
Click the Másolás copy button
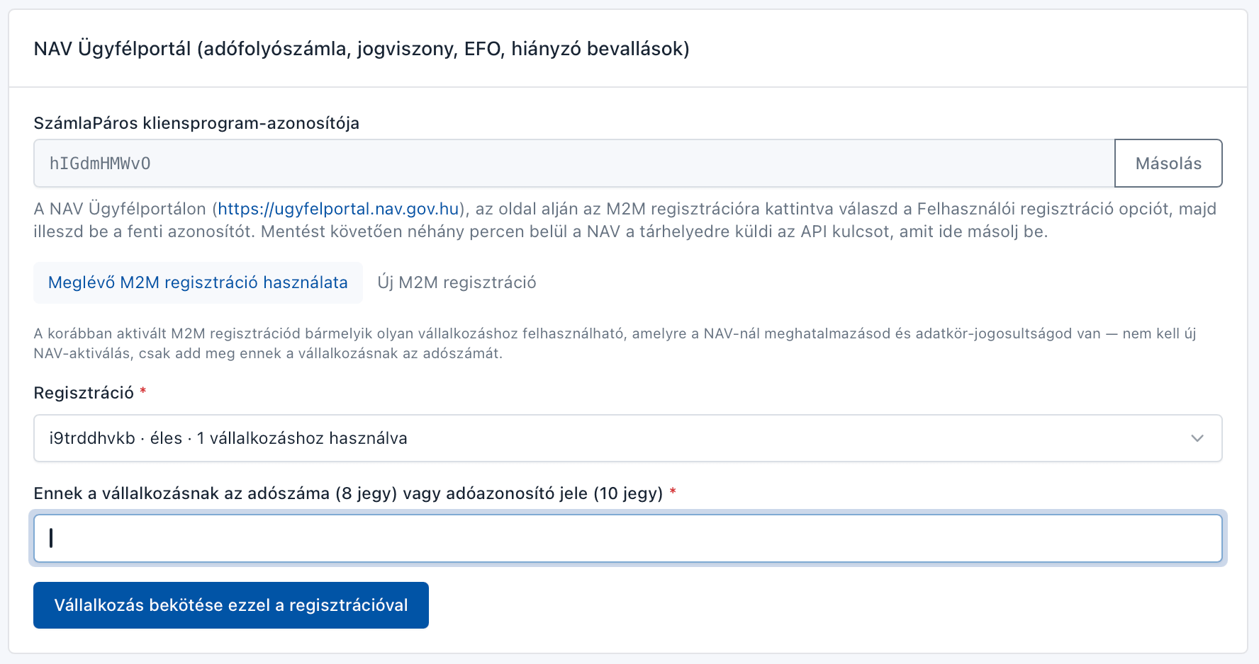1168,164
